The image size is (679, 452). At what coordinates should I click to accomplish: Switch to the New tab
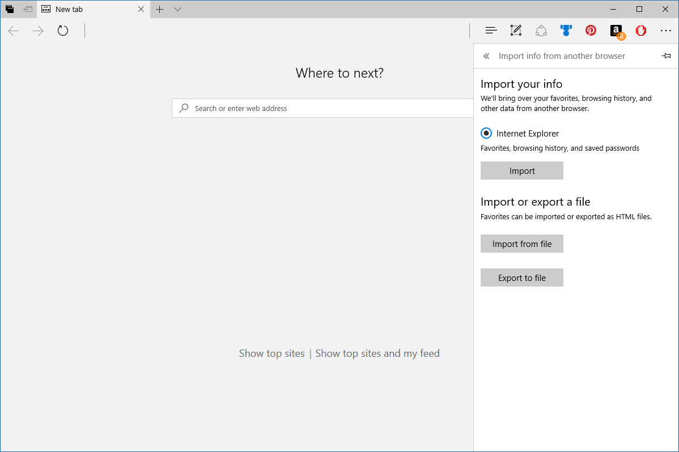click(x=79, y=9)
